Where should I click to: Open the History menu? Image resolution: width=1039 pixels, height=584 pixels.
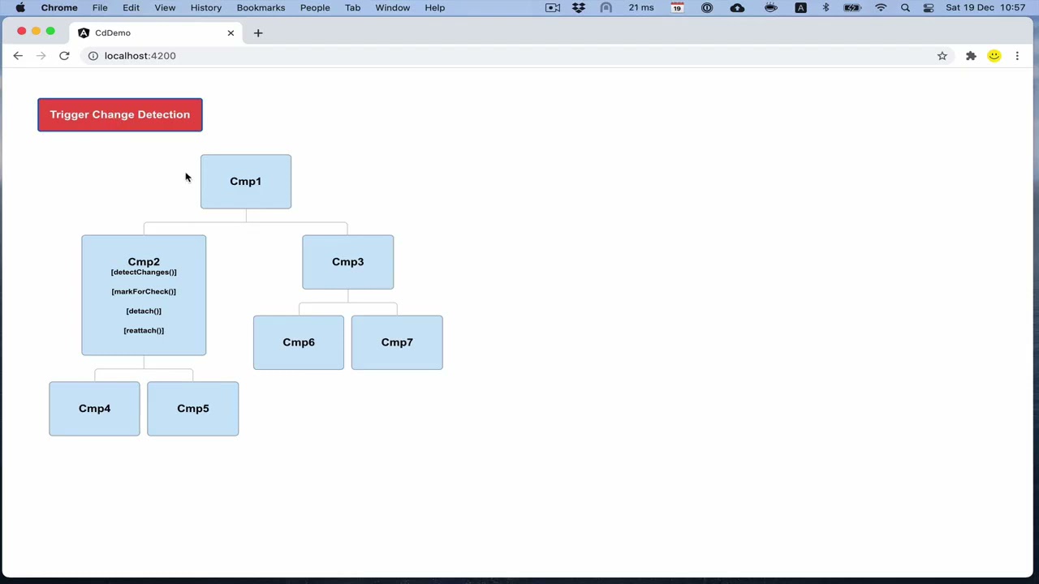[206, 8]
